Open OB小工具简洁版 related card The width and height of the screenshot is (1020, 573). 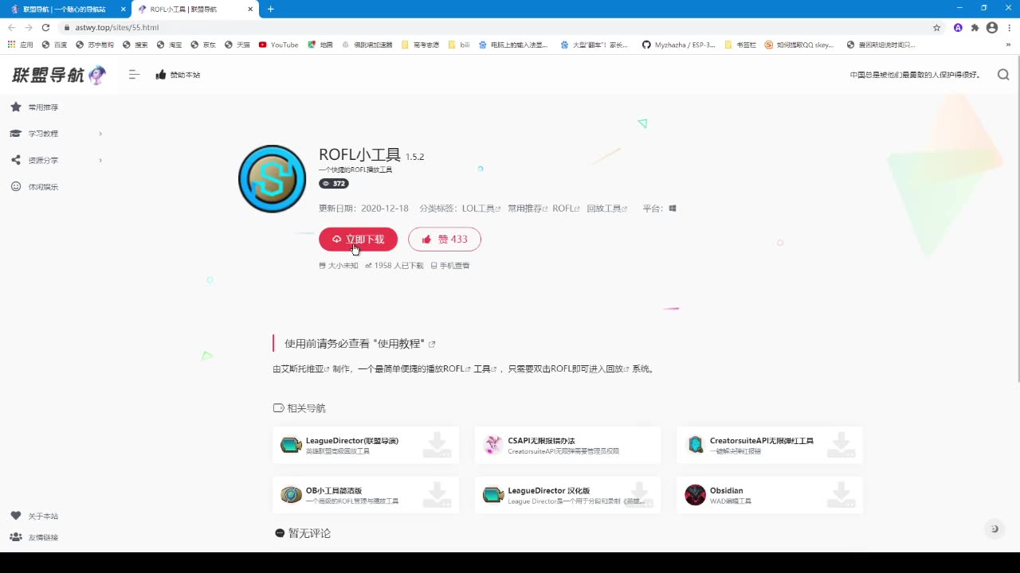coord(366,495)
